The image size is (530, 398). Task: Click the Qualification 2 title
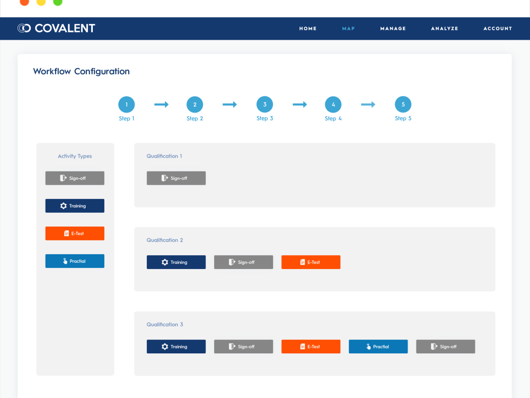click(165, 240)
